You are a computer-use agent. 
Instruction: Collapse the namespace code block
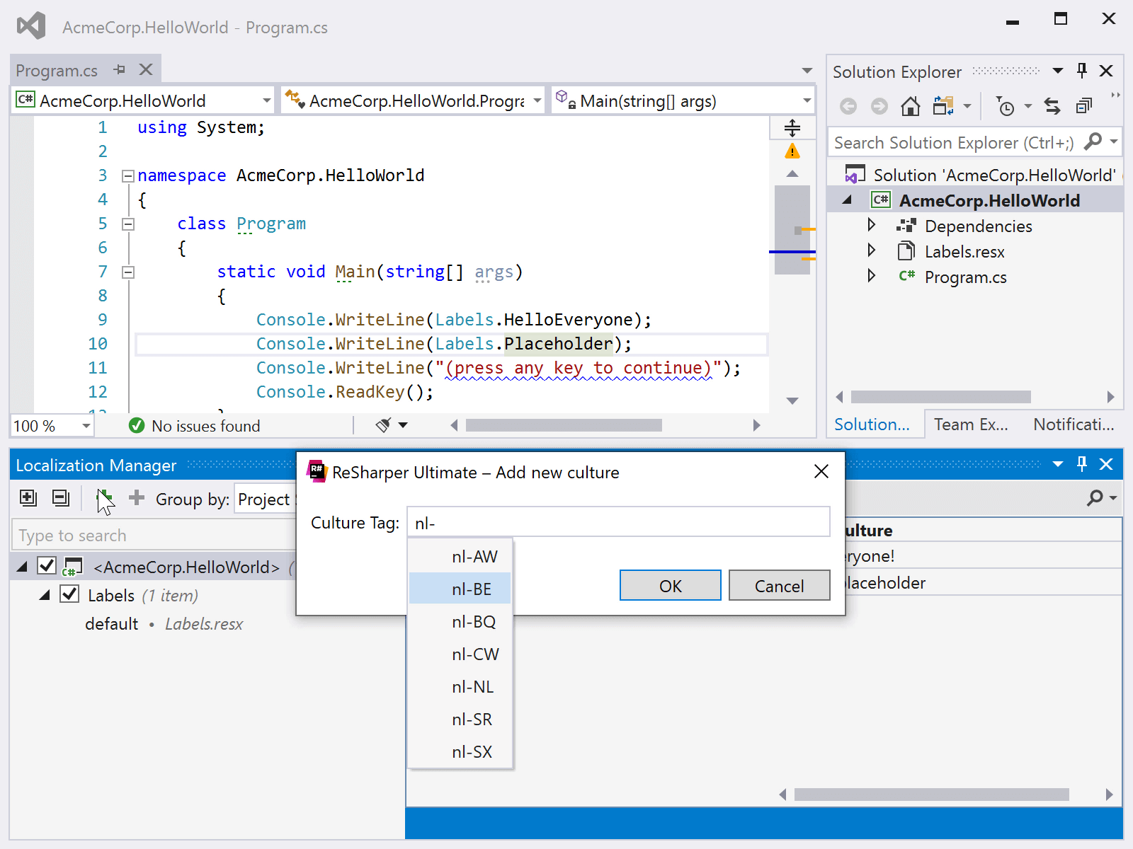point(128,175)
